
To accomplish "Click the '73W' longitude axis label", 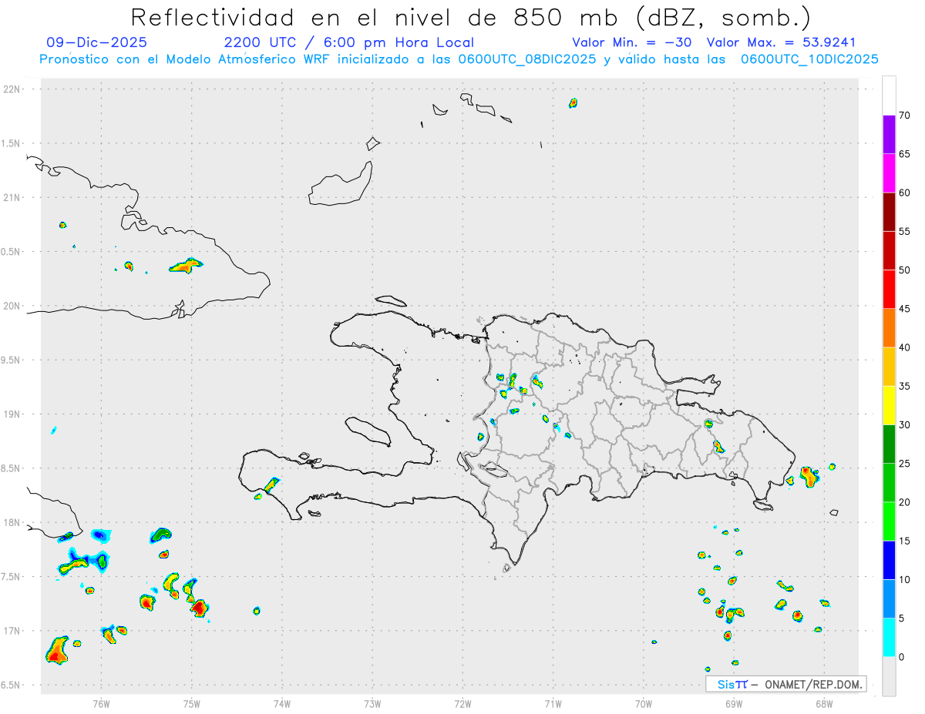I will click(372, 703).
